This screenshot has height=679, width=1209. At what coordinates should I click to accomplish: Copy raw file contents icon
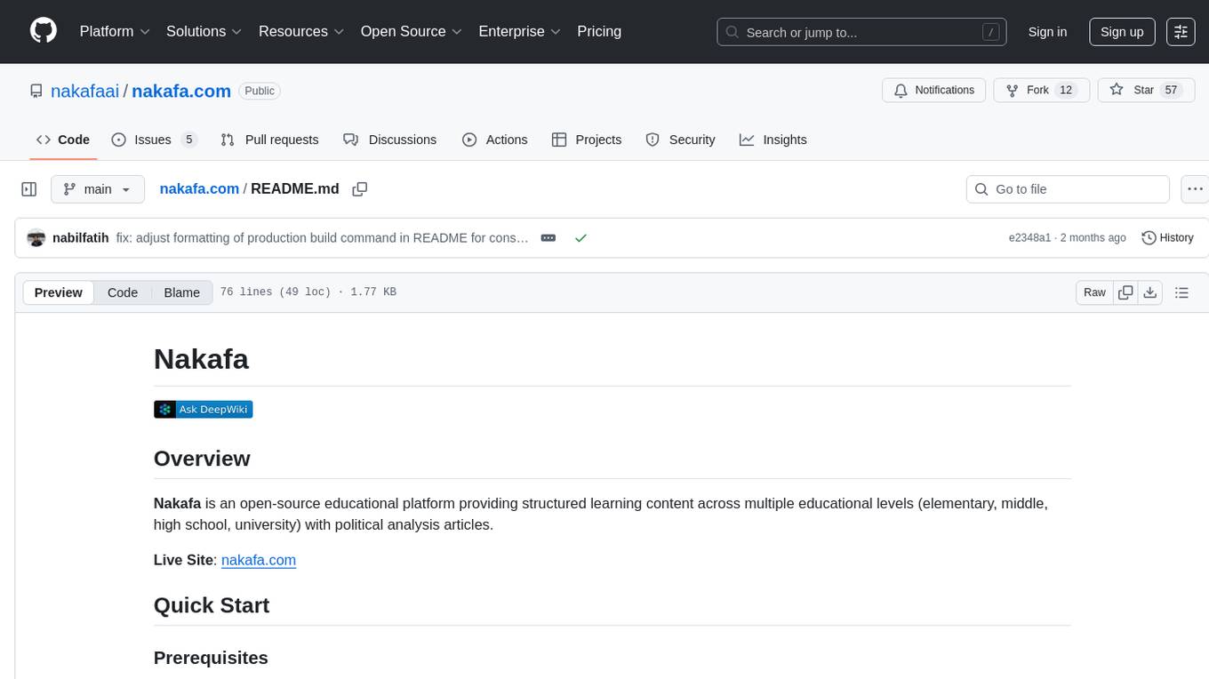[1125, 292]
